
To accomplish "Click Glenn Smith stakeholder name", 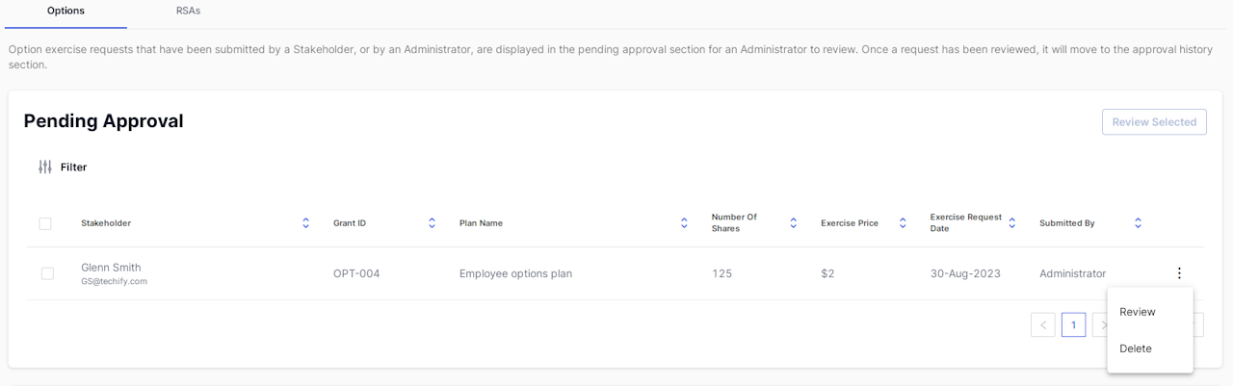I will (x=111, y=268).
